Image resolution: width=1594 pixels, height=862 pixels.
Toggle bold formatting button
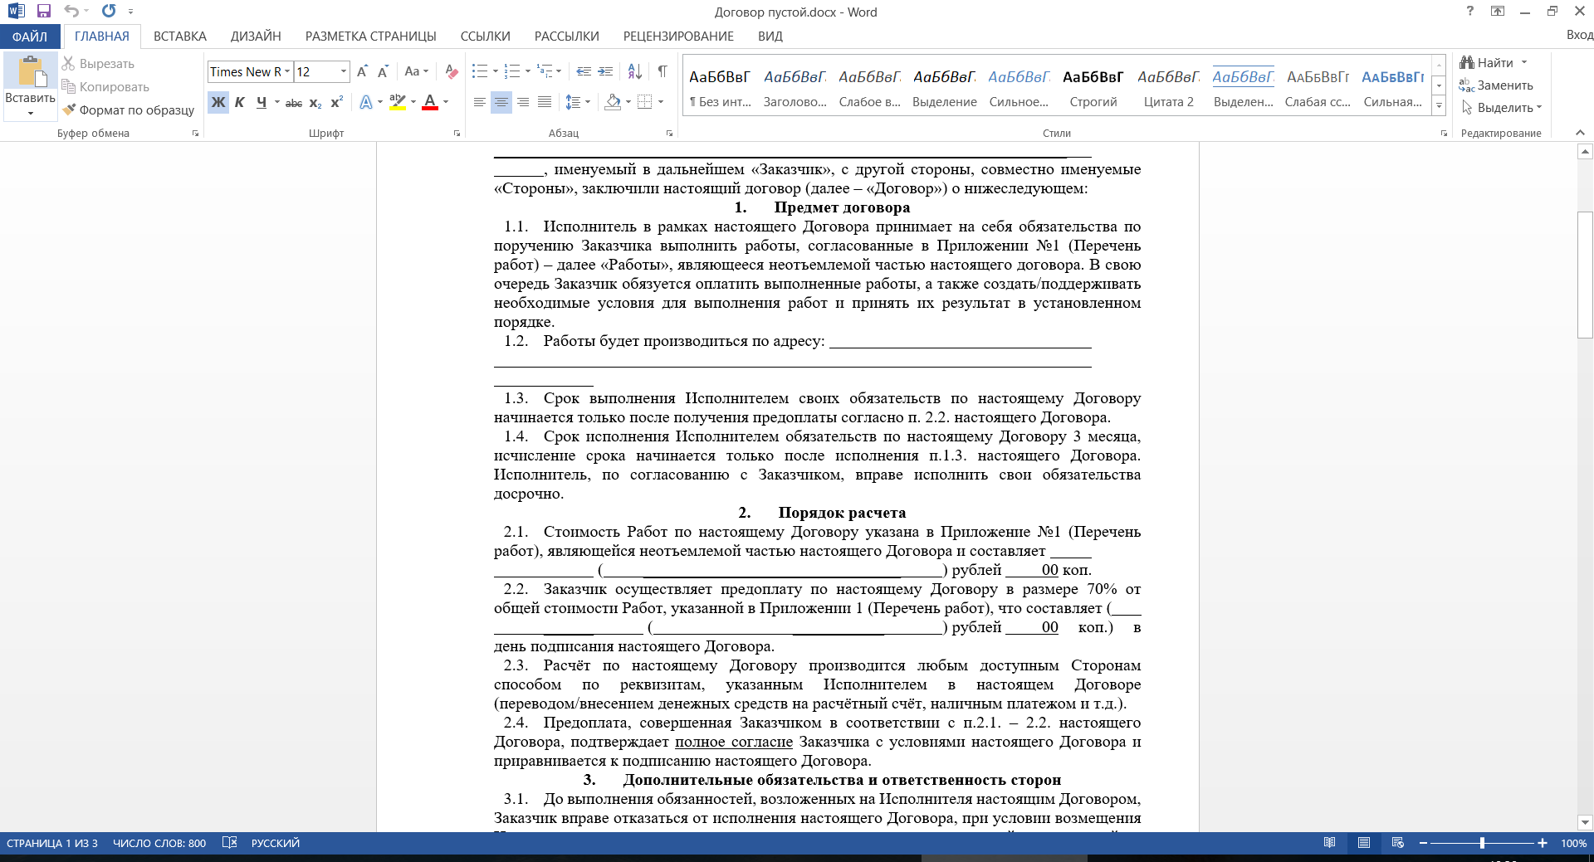[x=218, y=103]
